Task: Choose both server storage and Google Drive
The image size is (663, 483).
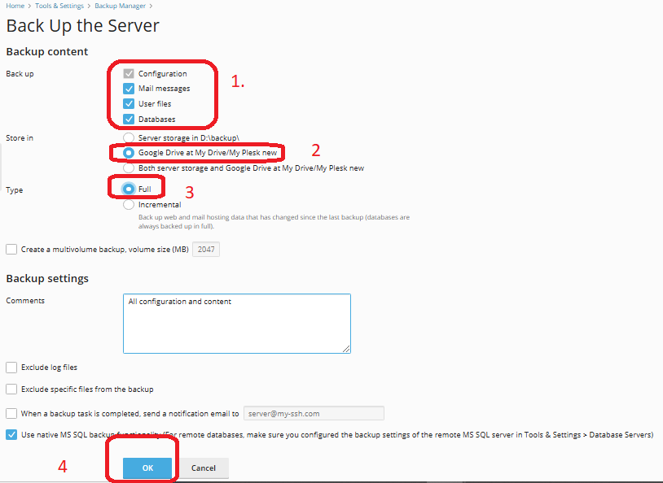Action: (129, 168)
